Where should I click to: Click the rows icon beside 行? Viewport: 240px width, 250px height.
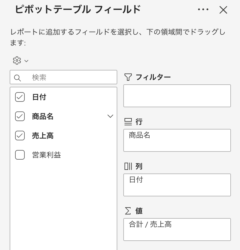128,122
